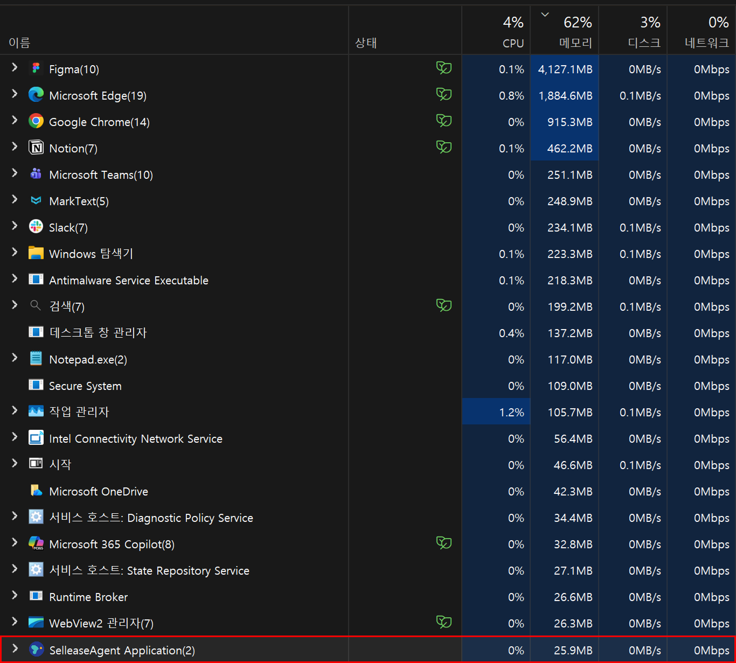
Task: Expand the Notepad.exe(2) process group
Action: 15,358
